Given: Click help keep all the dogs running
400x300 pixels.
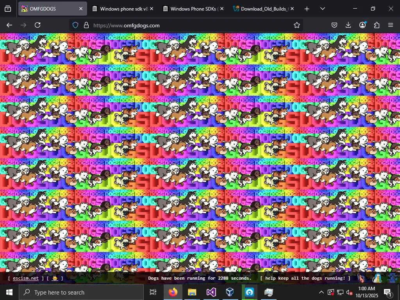Looking at the screenshot, I should click(x=305, y=278).
